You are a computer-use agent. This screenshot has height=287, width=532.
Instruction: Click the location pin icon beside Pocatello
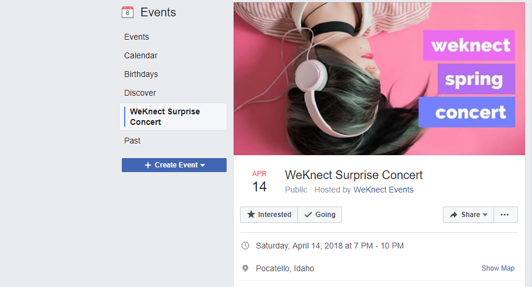(245, 268)
